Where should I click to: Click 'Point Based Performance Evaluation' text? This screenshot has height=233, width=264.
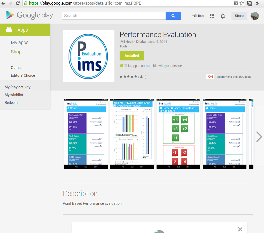(92, 203)
